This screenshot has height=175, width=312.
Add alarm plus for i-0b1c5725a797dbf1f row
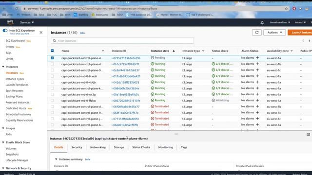click(257, 64)
